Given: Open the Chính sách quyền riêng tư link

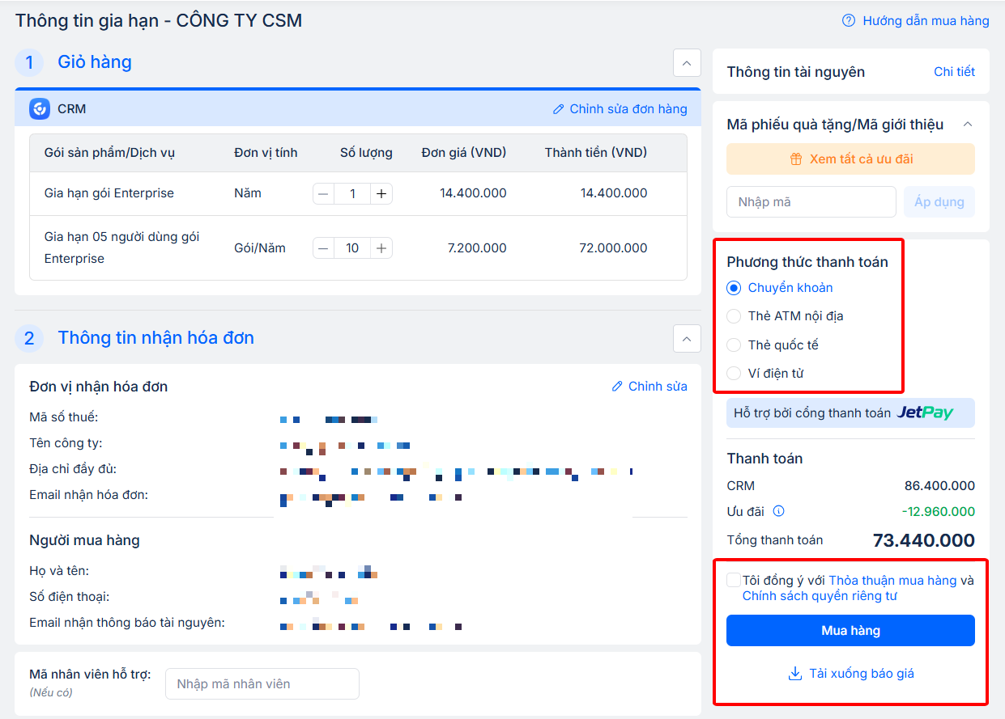Looking at the screenshot, I should [820, 596].
